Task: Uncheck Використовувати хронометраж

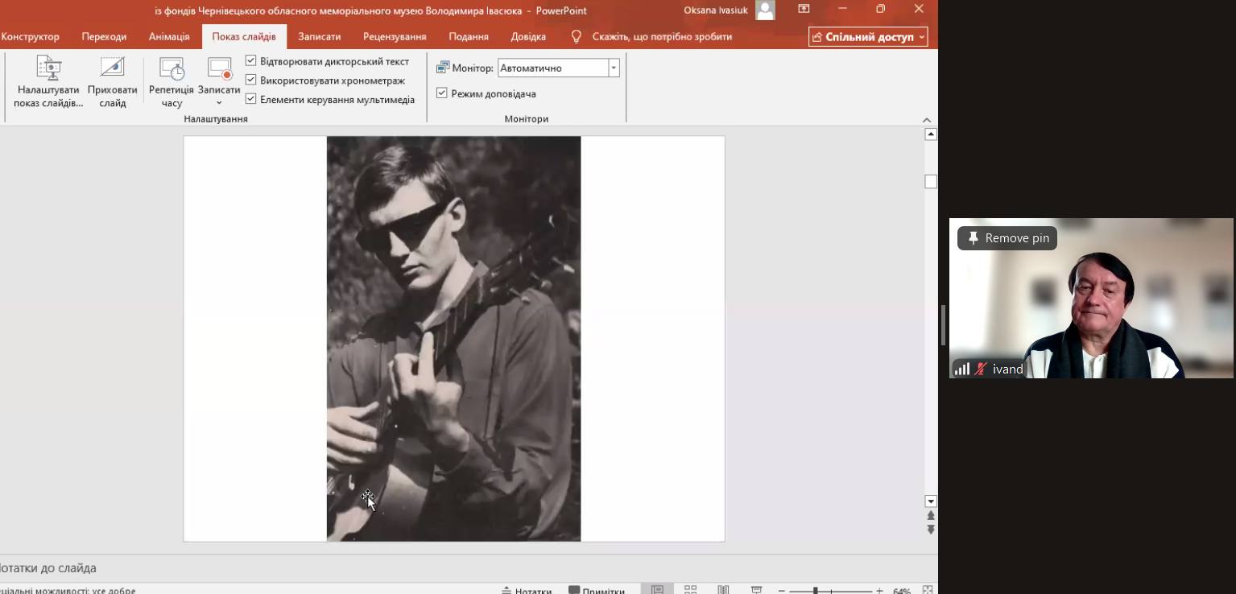Action: 250,80
